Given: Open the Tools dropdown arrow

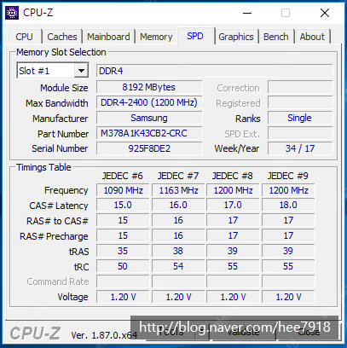Looking at the screenshot, I should [202, 332].
